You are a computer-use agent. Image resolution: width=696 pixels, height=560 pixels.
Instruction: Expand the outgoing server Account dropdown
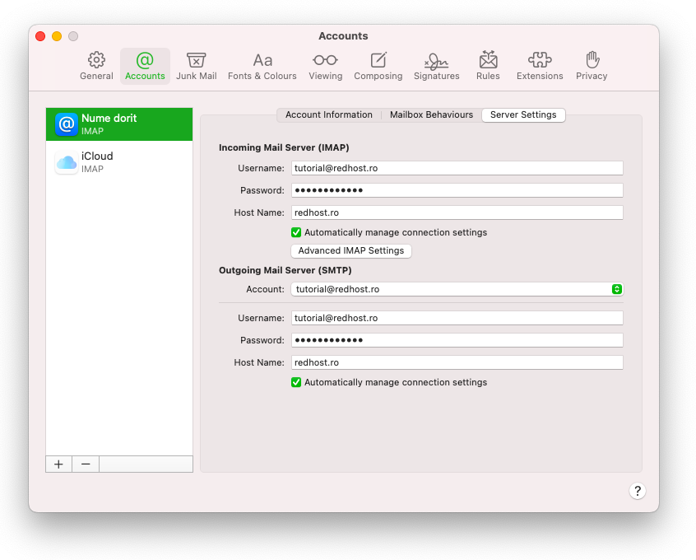pos(457,289)
